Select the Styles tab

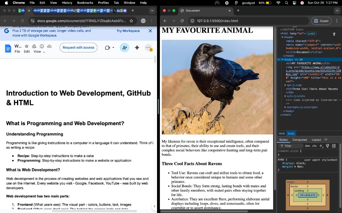284,140
